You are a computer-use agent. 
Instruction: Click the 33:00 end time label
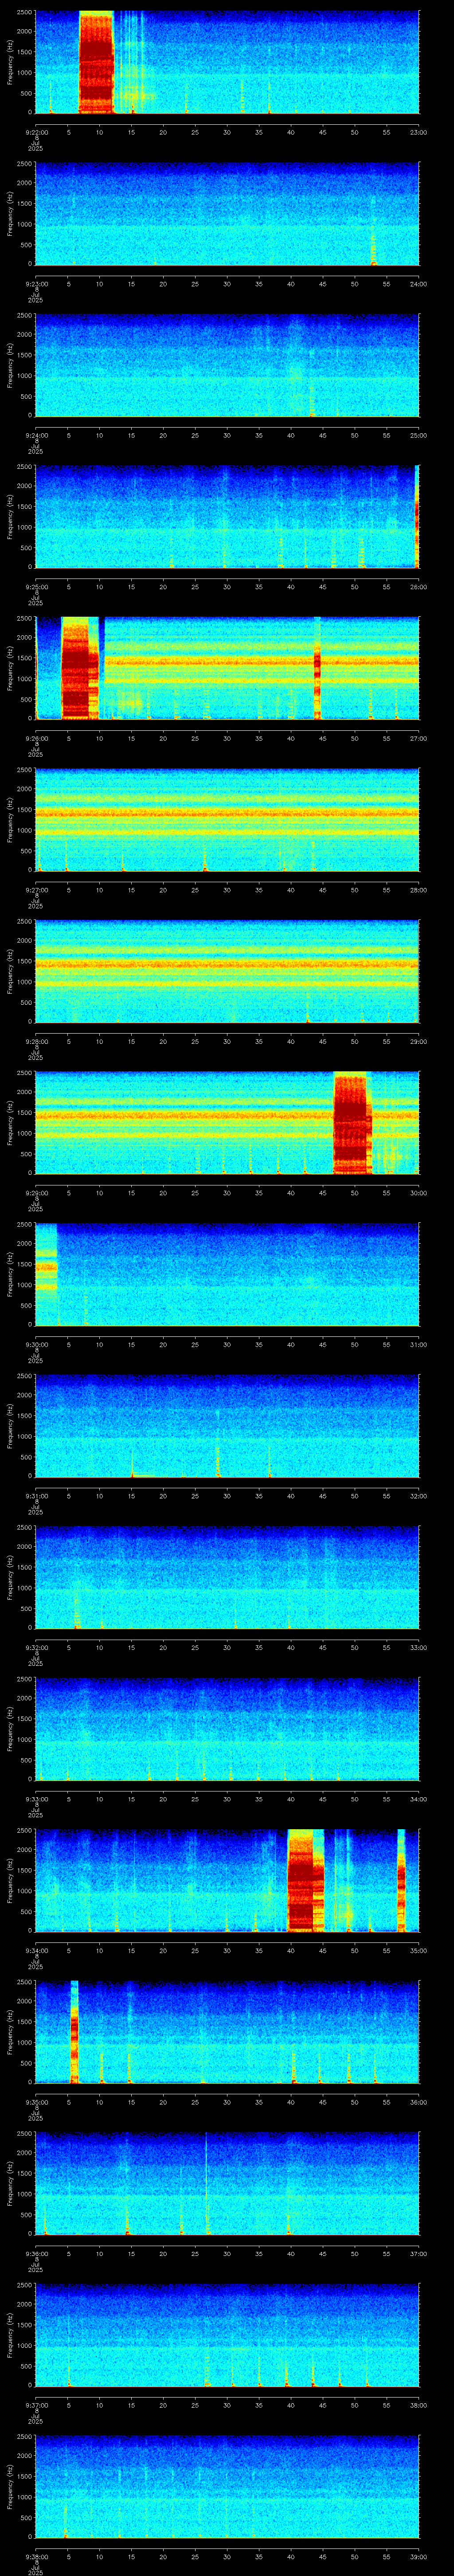pyautogui.click(x=418, y=1647)
